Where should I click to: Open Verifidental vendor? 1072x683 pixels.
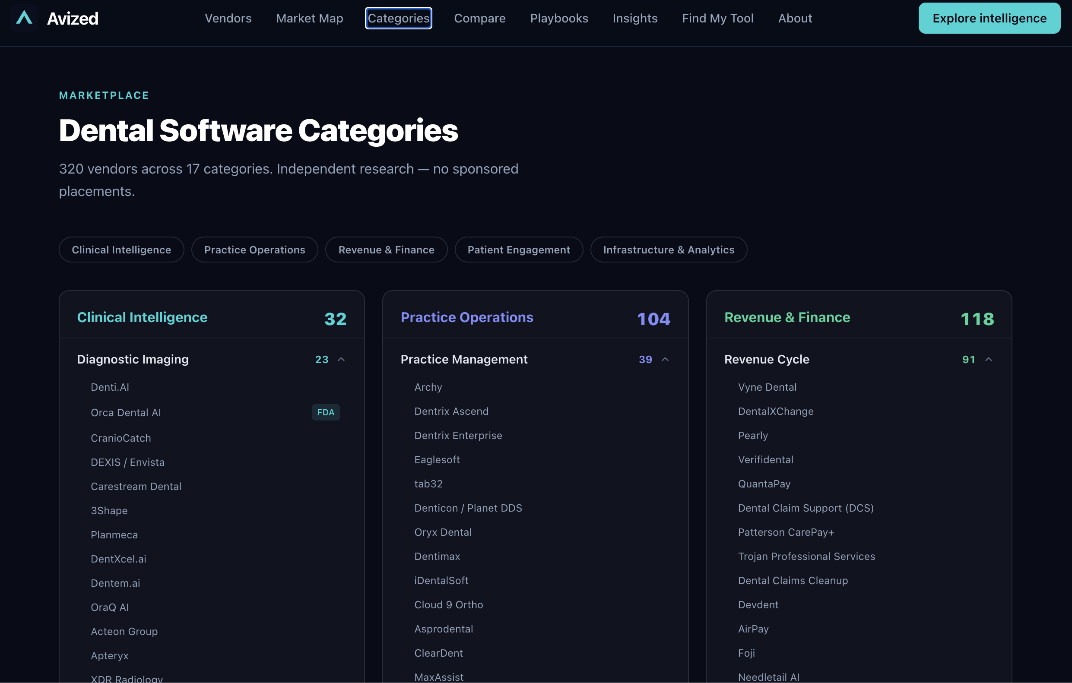[766, 460]
